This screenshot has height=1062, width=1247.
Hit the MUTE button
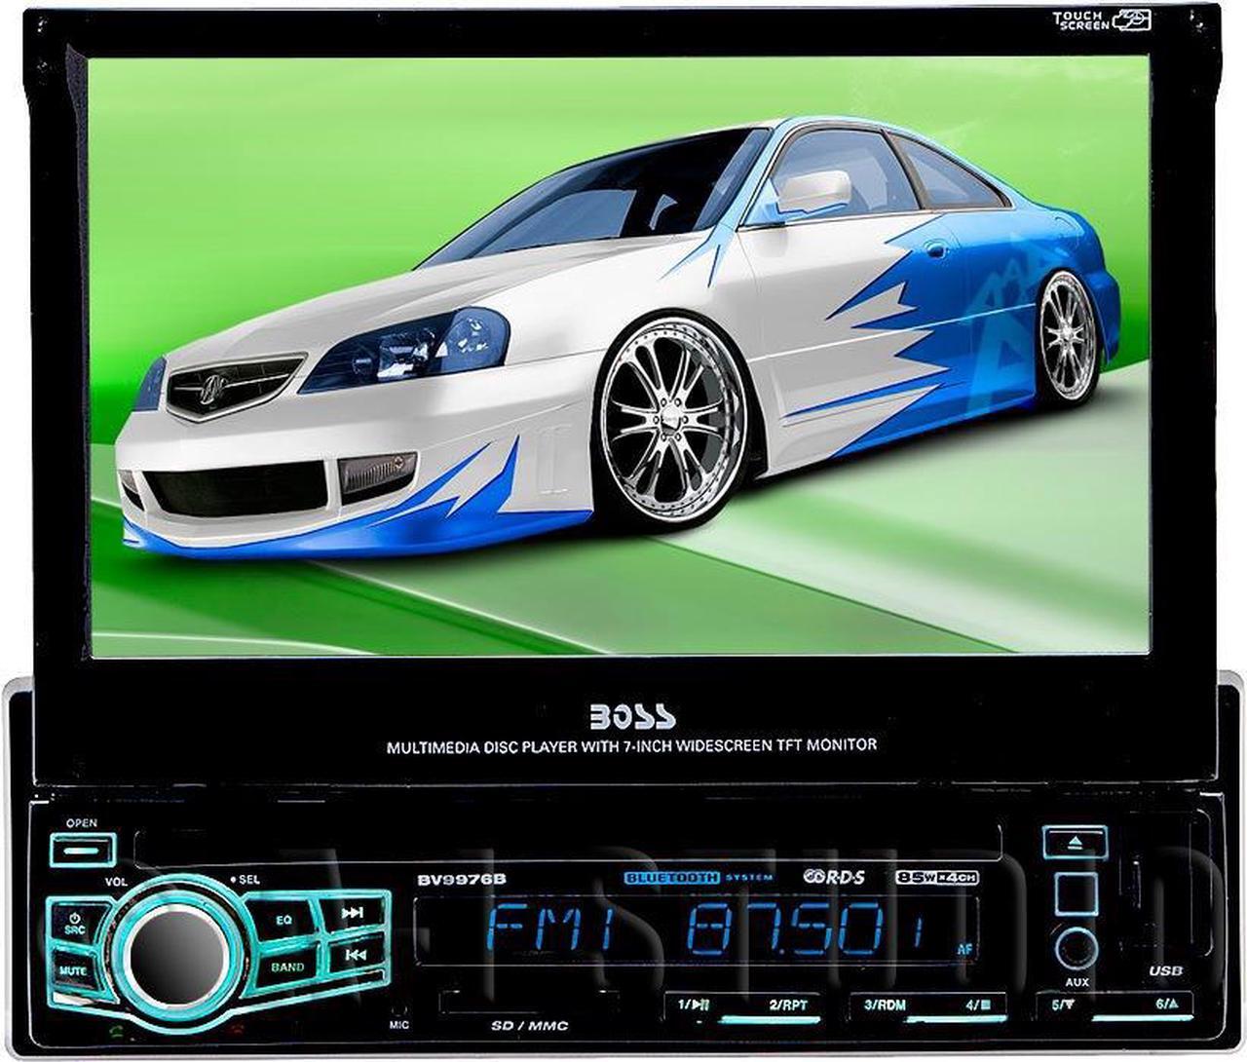click(73, 969)
